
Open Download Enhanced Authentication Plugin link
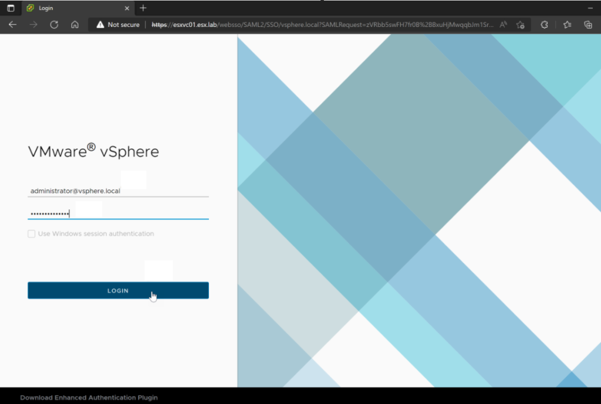click(89, 398)
